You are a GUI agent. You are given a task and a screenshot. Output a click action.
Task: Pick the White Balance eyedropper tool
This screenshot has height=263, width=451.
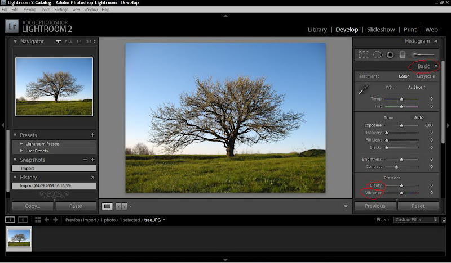point(365,89)
